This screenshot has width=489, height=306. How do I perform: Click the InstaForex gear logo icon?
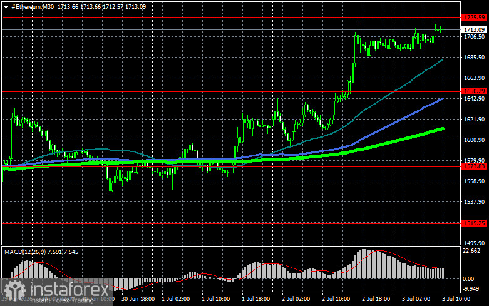point(14,291)
